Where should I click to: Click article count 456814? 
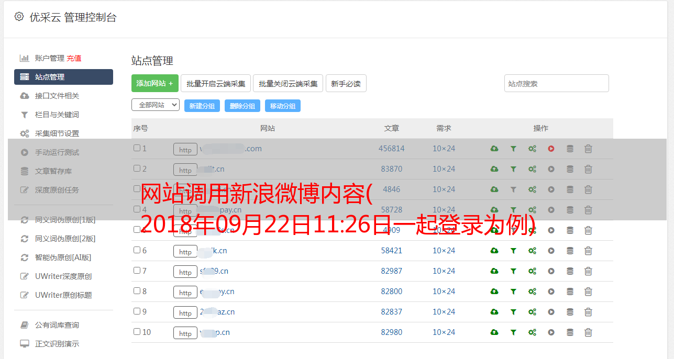tap(392, 149)
